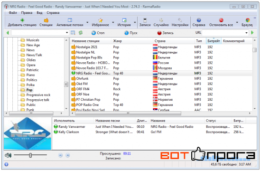The width and height of the screenshot is (261, 171).
Task: Select the Oldies genre folder
Action: [x=28, y=60]
